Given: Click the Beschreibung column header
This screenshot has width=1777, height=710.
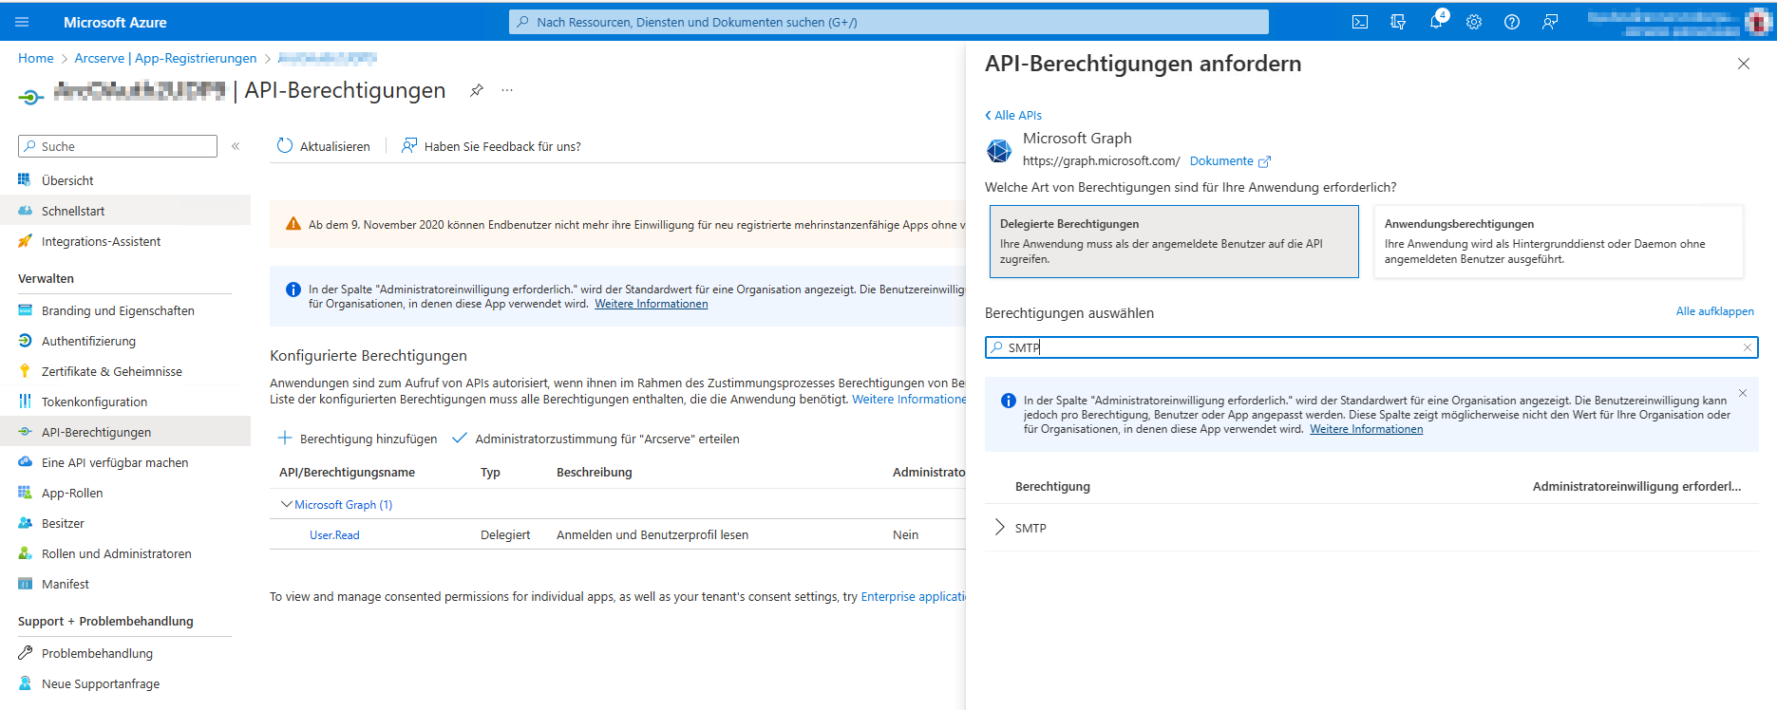Looking at the screenshot, I should pyautogui.click(x=595, y=473).
